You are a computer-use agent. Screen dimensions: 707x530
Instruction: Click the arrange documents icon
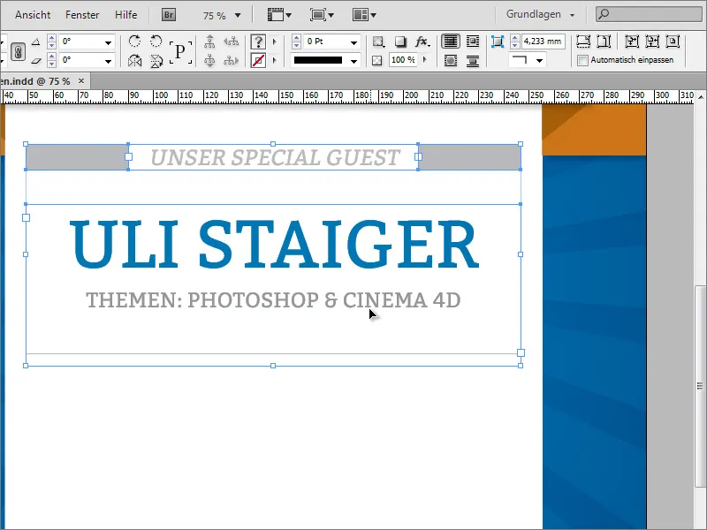(x=356, y=14)
